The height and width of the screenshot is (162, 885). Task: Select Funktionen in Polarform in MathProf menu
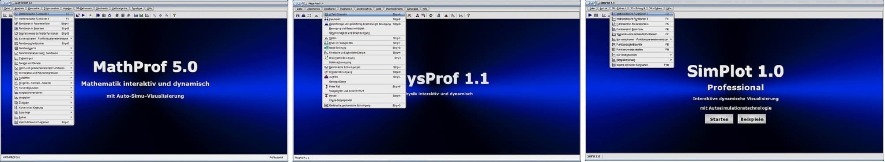tap(43, 29)
